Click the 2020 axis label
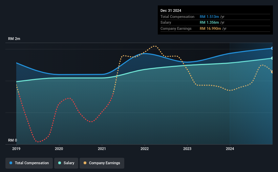 pyautogui.click(x=59, y=149)
